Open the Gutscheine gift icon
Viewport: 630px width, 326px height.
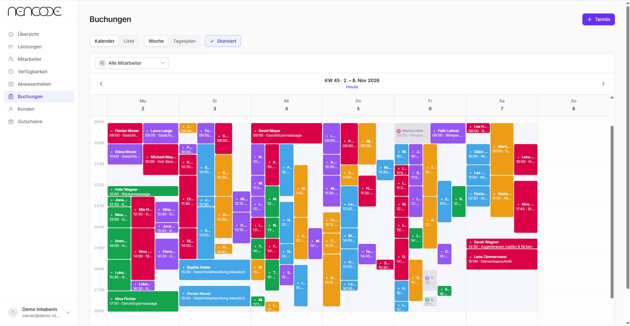[11, 122]
